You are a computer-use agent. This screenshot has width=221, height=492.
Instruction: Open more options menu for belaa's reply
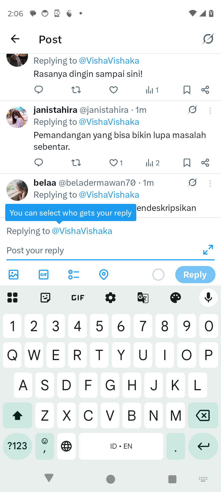tap(210, 184)
